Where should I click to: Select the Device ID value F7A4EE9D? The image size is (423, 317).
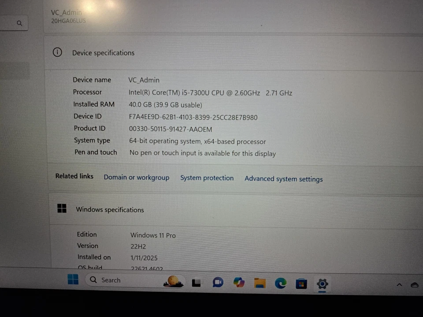(193, 117)
